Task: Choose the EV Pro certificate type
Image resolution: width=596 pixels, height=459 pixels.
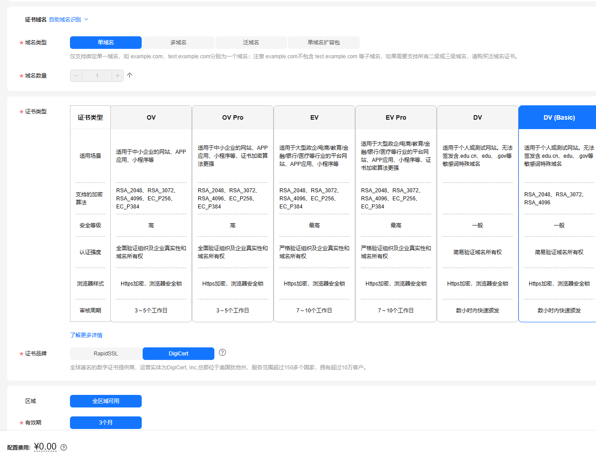Action: point(396,117)
